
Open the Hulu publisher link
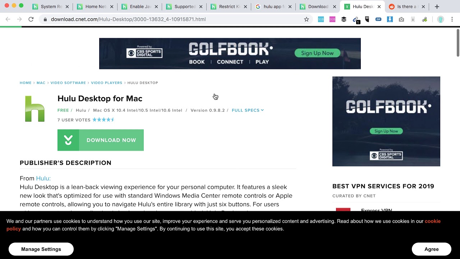(43, 178)
